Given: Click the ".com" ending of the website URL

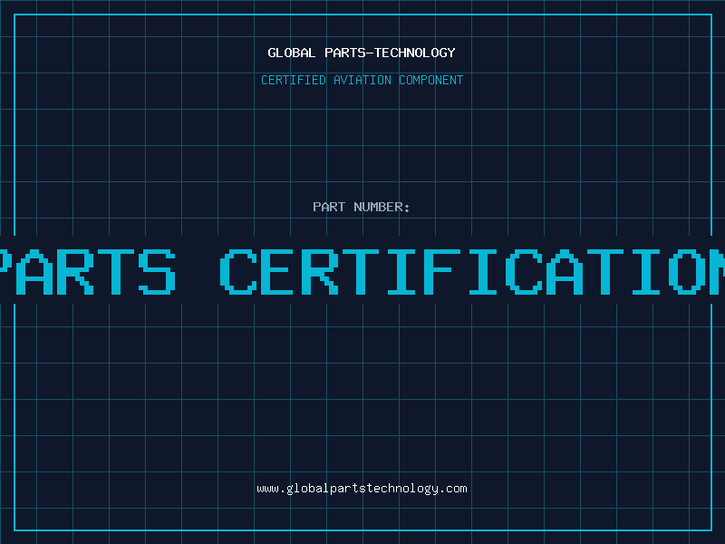Looking at the screenshot, I should pyautogui.click(x=453, y=489).
